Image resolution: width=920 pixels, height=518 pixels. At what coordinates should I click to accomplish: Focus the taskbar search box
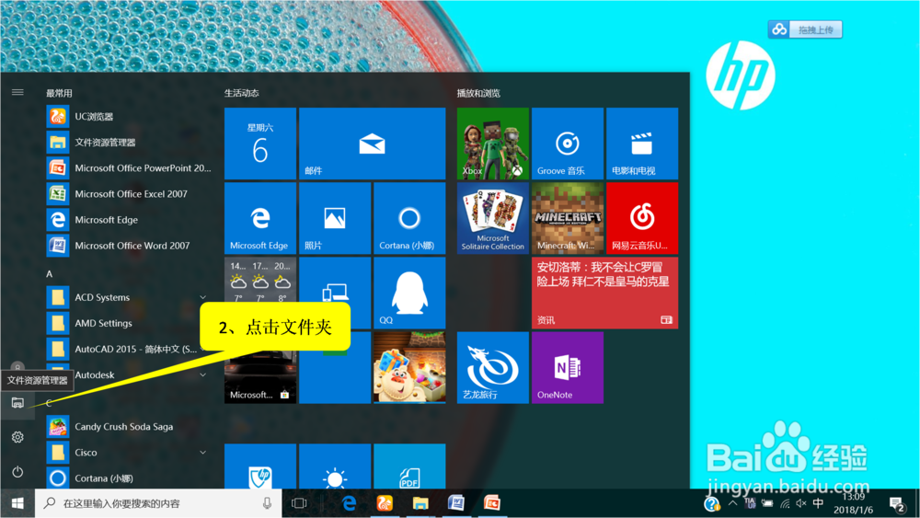[158, 503]
